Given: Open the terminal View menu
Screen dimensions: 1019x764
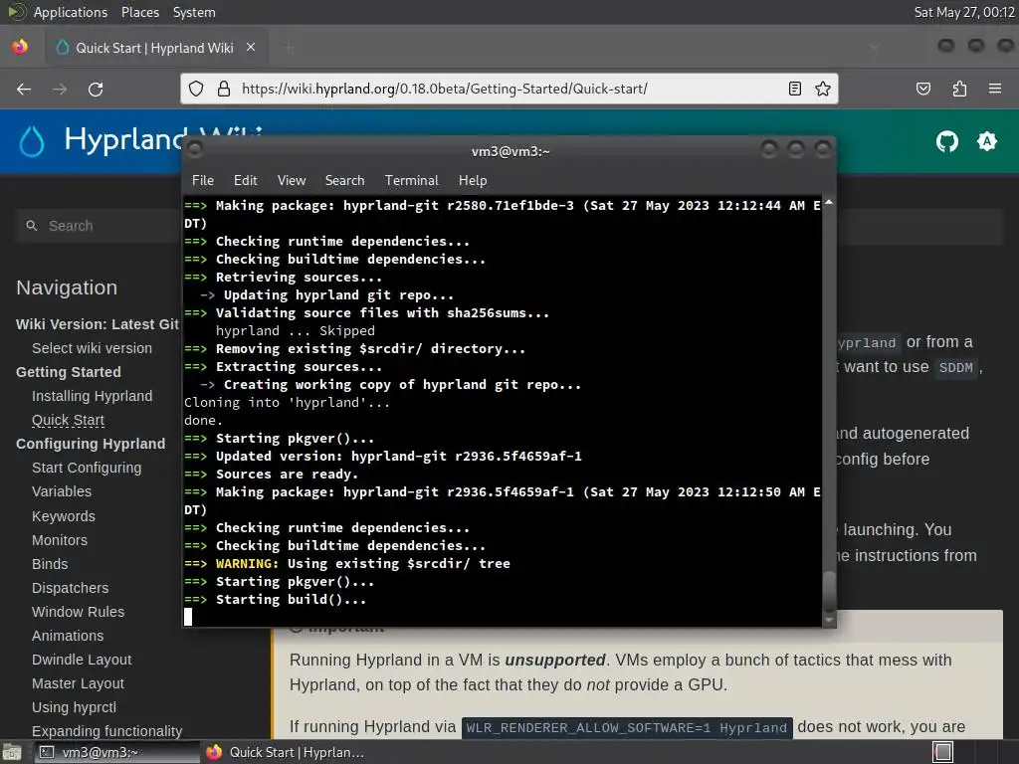Looking at the screenshot, I should click(292, 181).
